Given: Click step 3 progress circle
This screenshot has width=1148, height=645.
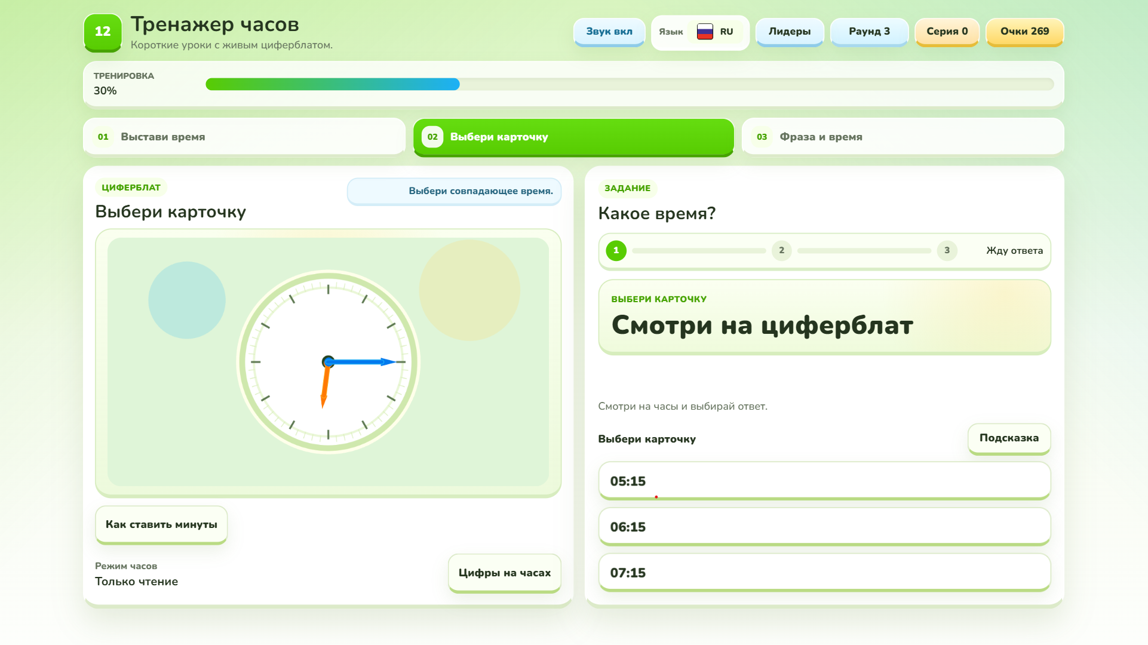Looking at the screenshot, I should [947, 251].
